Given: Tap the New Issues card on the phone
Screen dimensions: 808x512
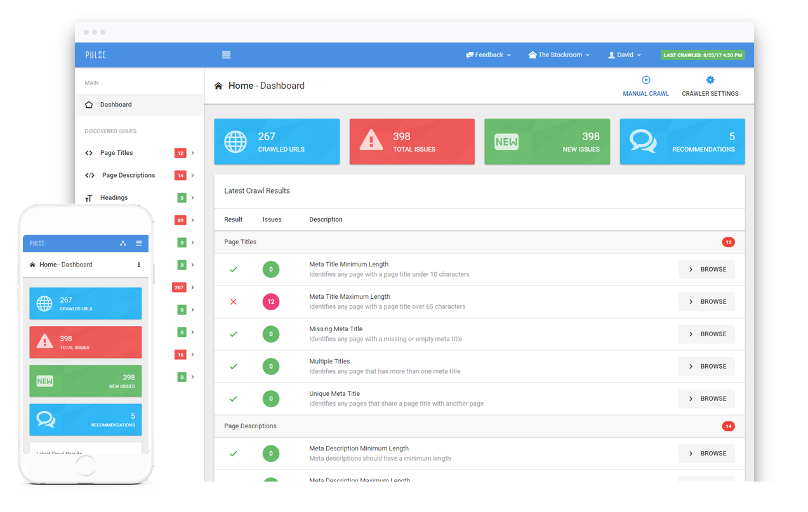Looking at the screenshot, I should (x=86, y=381).
